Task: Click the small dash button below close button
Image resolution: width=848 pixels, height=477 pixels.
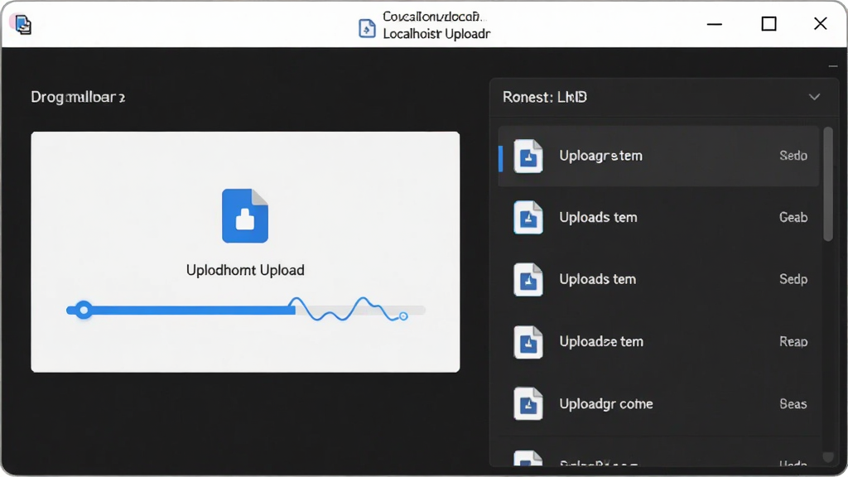Action: tap(833, 66)
